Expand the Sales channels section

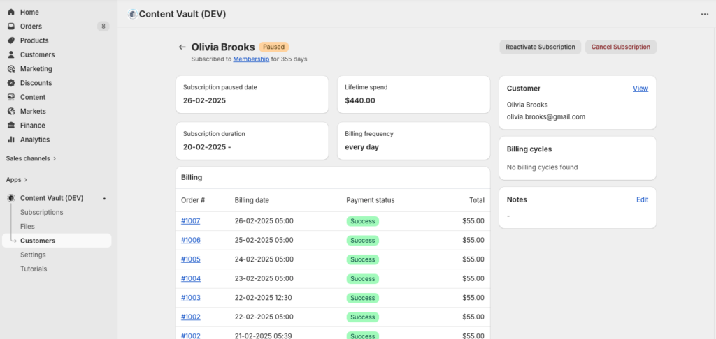pyautogui.click(x=31, y=158)
